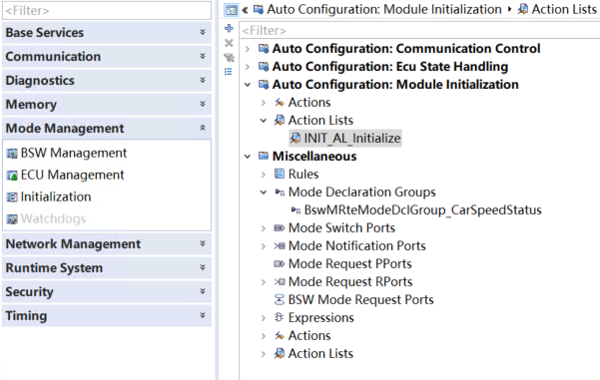The image size is (600, 380).
Task: Click Module Initialization folder icon in tree
Action: click(x=264, y=85)
